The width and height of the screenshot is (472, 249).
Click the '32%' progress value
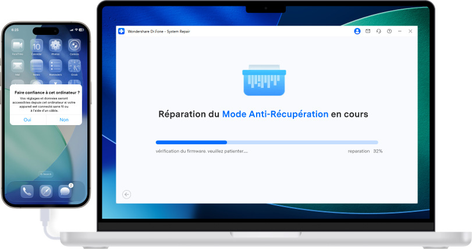click(x=378, y=151)
